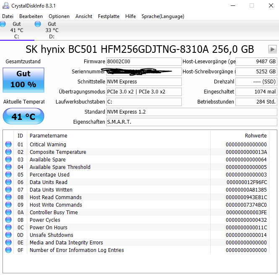Click status orb for Host Write Commands
This screenshot has width=279, height=275.
(8, 205)
